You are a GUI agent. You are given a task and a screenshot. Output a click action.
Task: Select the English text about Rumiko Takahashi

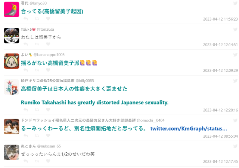point(95,102)
